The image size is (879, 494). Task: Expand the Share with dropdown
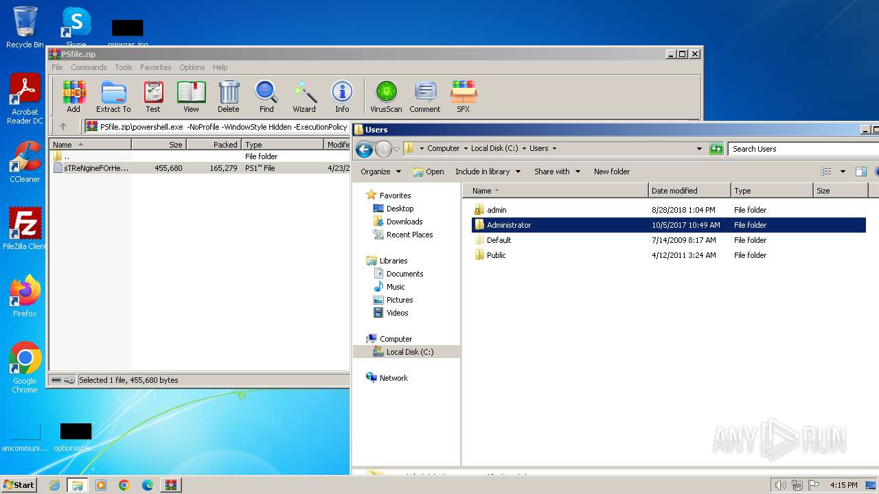click(557, 172)
